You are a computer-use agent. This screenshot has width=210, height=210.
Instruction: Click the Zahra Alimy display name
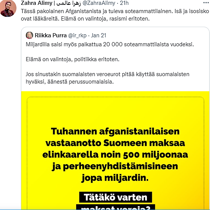point(37,3)
